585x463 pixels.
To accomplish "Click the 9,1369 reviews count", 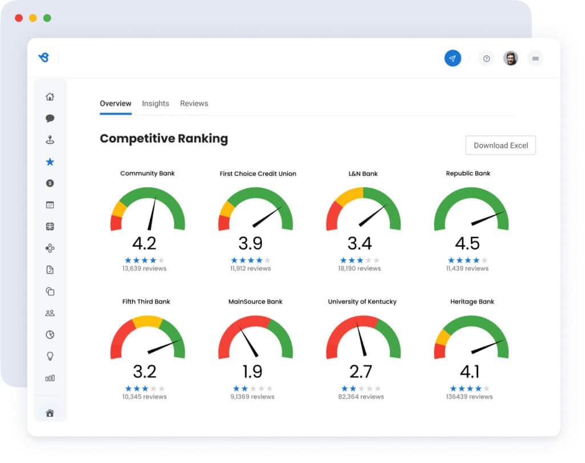I will (x=253, y=397).
